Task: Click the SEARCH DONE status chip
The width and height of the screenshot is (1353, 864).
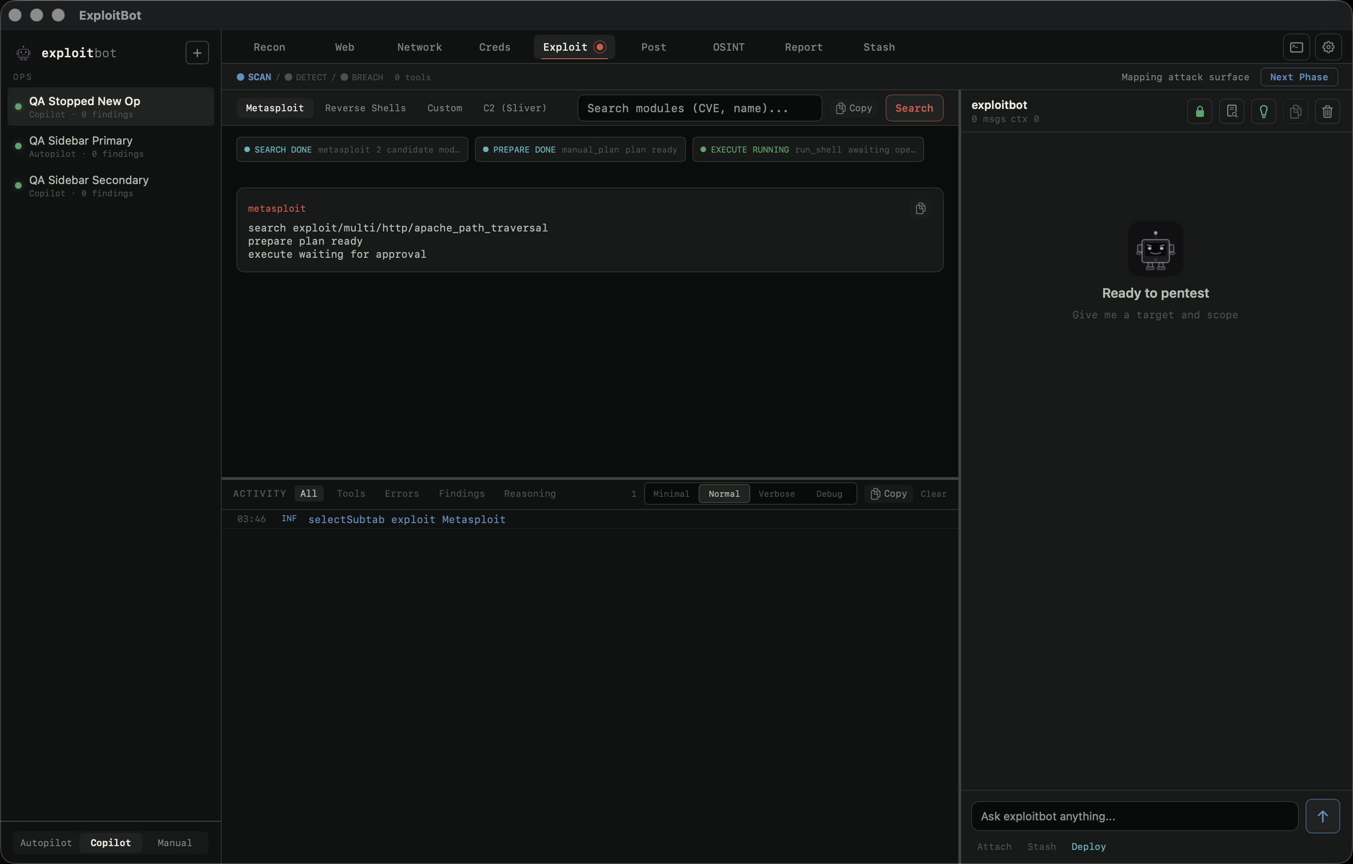Action: pos(352,149)
